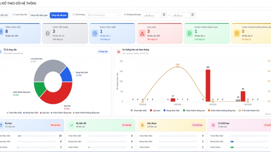Image resolution: width=271 pixels, height=152 pixels.
Task: Click 'Xu hướng báo cáo theo tháng' chart icon
Action: [119, 52]
